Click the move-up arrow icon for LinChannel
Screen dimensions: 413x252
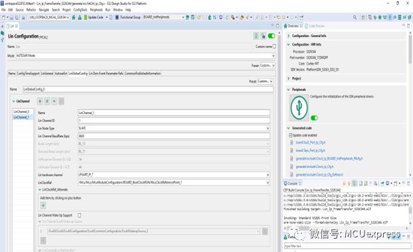coord(54,101)
